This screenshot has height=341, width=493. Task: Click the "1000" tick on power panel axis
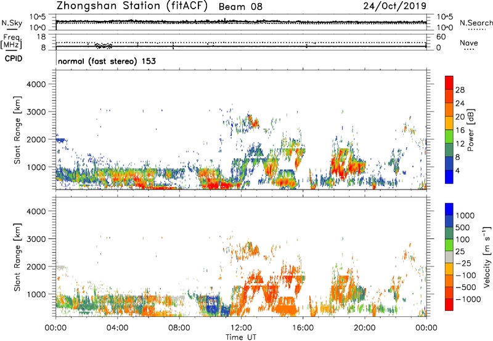click(x=36, y=167)
